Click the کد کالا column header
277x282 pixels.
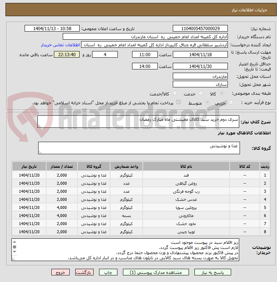coord(245,166)
